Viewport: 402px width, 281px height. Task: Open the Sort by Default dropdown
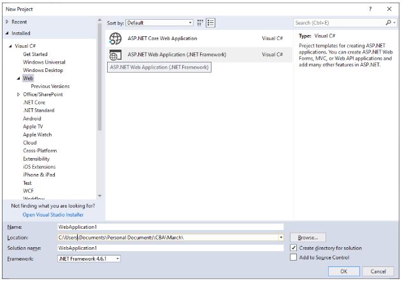[159, 23]
